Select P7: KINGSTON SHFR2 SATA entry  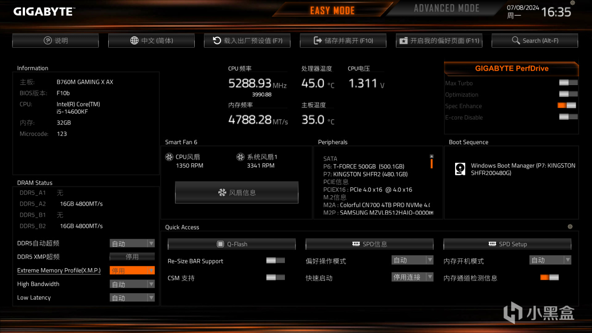coord(365,174)
